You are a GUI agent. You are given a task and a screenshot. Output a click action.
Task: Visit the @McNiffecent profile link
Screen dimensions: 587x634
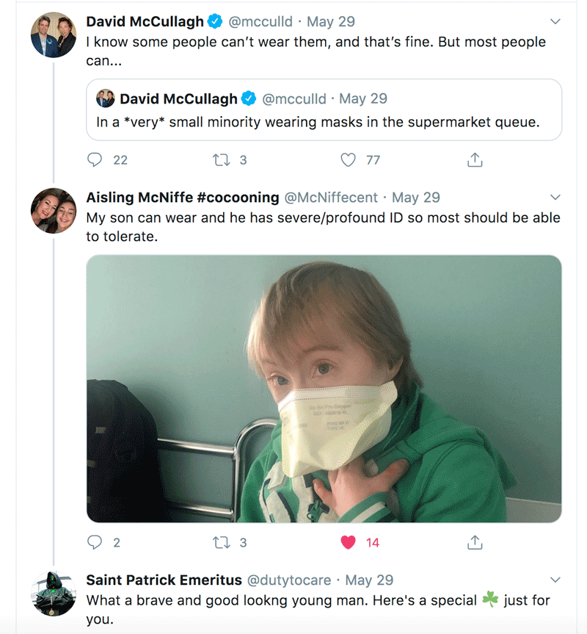(331, 198)
